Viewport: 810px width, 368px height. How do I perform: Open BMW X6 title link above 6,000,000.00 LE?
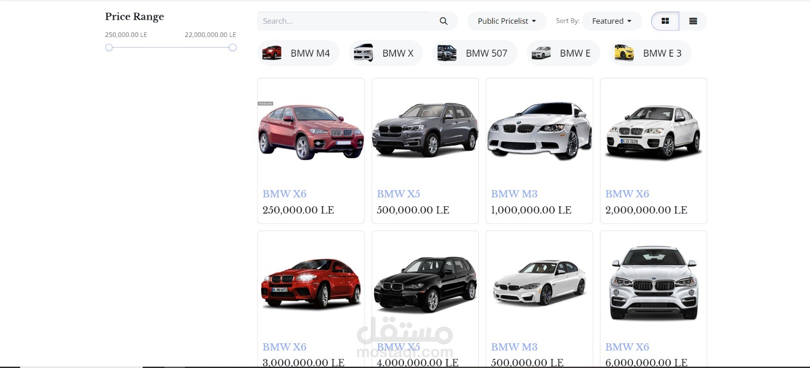627,347
